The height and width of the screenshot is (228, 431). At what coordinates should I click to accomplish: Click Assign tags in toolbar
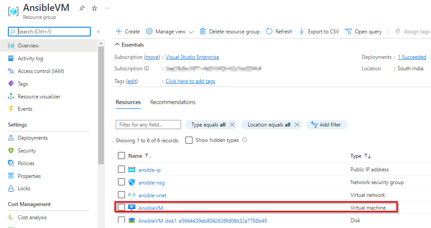[x=412, y=32]
